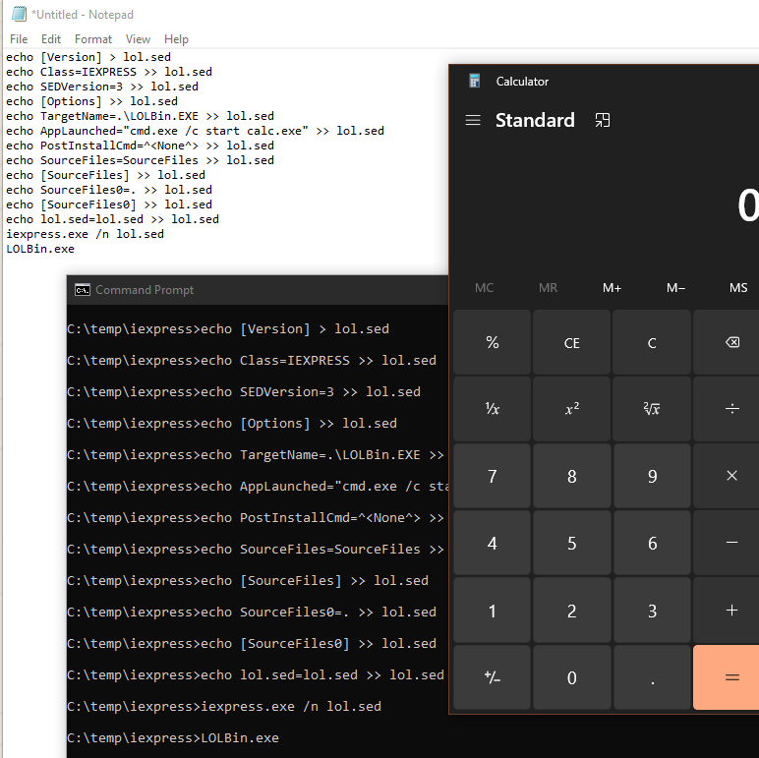Image resolution: width=759 pixels, height=758 pixels.
Task: Click M+ memory add button
Action: click(612, 288)
